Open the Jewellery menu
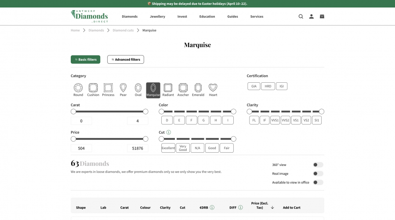This screenshot has height=220, width=395. [x=157, y=17]
